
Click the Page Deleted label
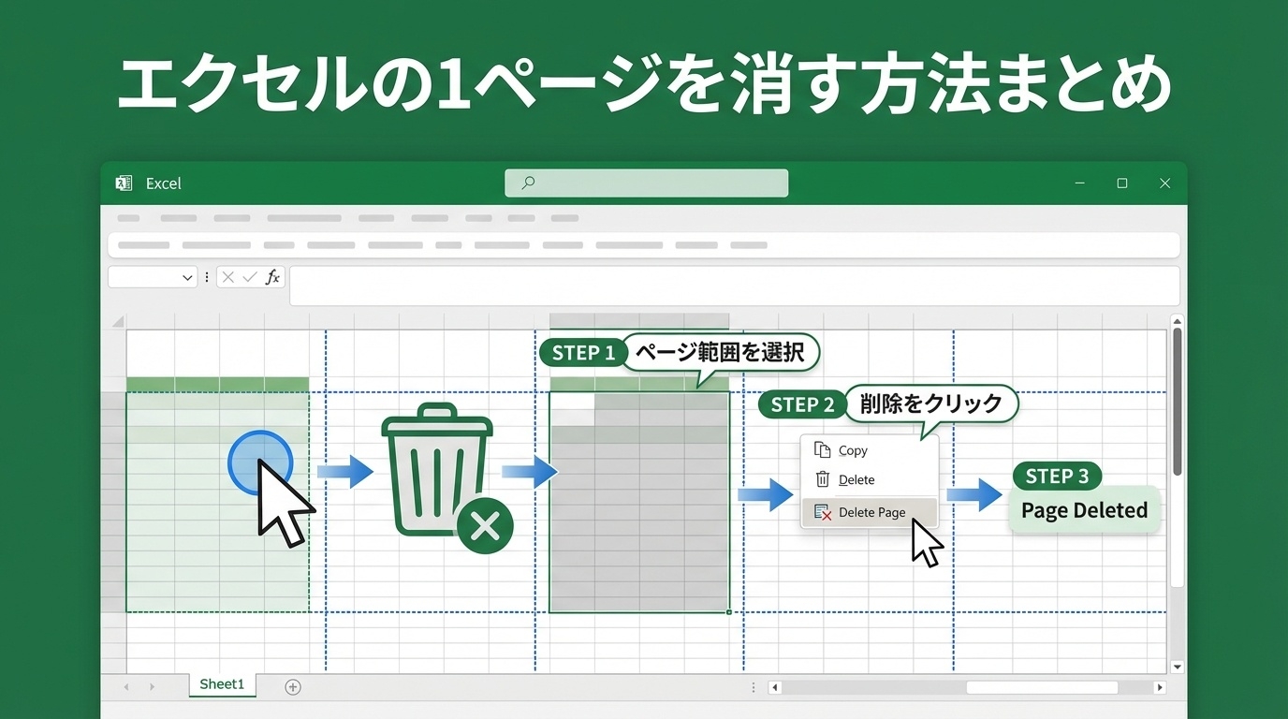1084,510
